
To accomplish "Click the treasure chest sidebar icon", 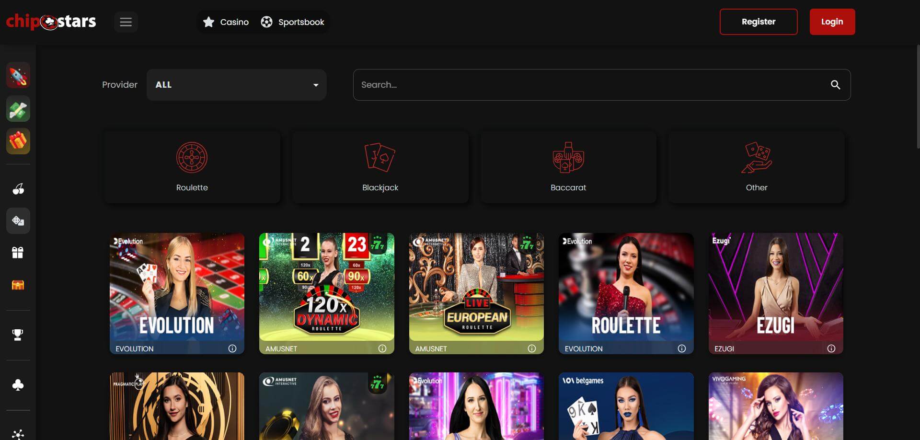I will 18,285.
